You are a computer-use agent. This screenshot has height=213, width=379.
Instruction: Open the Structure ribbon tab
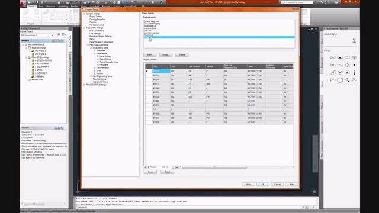click(x=50, y=7)
